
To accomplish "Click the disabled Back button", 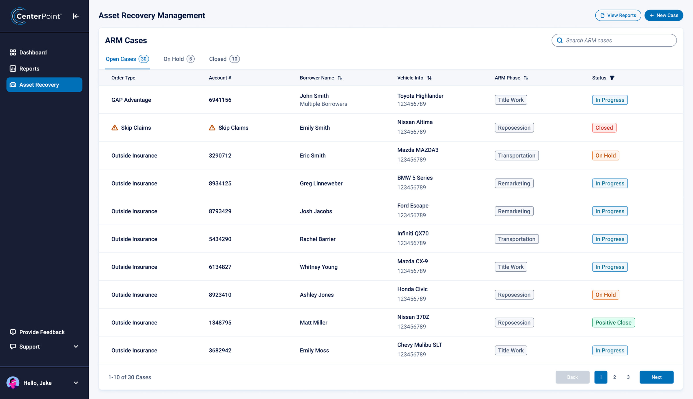I will (572, 377).
